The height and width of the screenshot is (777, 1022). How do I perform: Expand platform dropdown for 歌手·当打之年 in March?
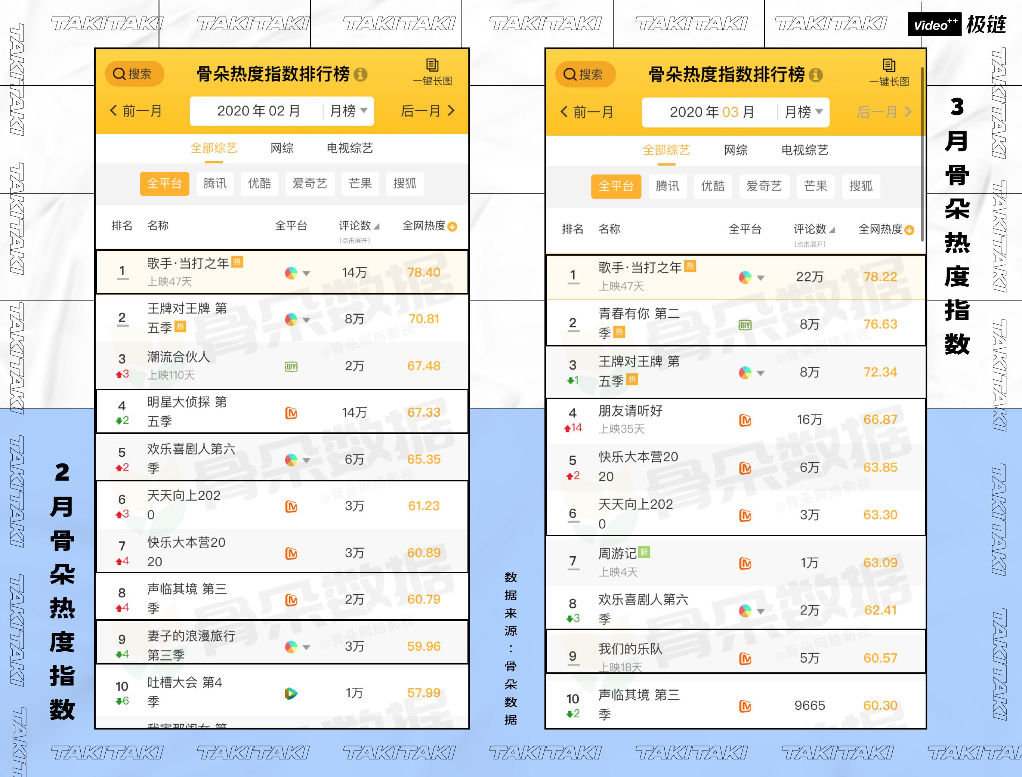click(x=760, y=278)
